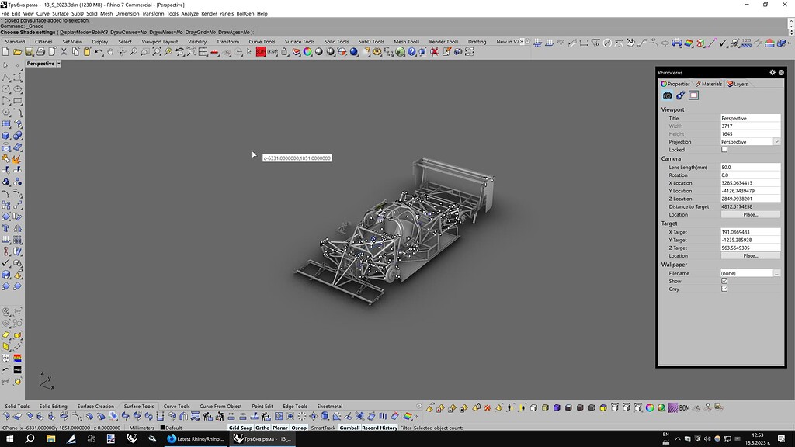Screen dimensions: 795x447
Task: Click the Target Location Place button
Action: 750,255
